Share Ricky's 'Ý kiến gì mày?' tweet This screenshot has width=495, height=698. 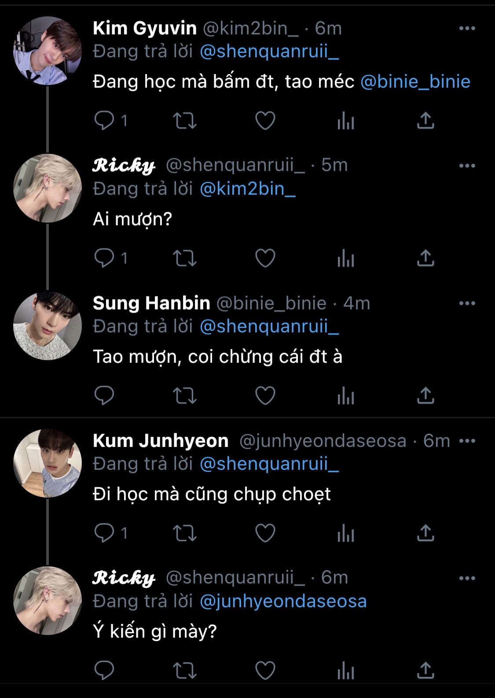(425, 670)
